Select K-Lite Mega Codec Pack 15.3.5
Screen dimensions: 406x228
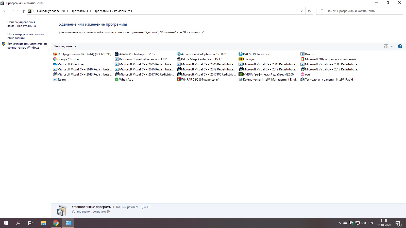[x=200, y=59]
